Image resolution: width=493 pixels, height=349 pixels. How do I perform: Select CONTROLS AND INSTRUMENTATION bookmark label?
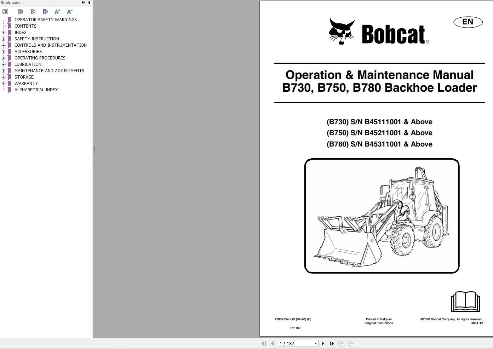tap(51, 45)
